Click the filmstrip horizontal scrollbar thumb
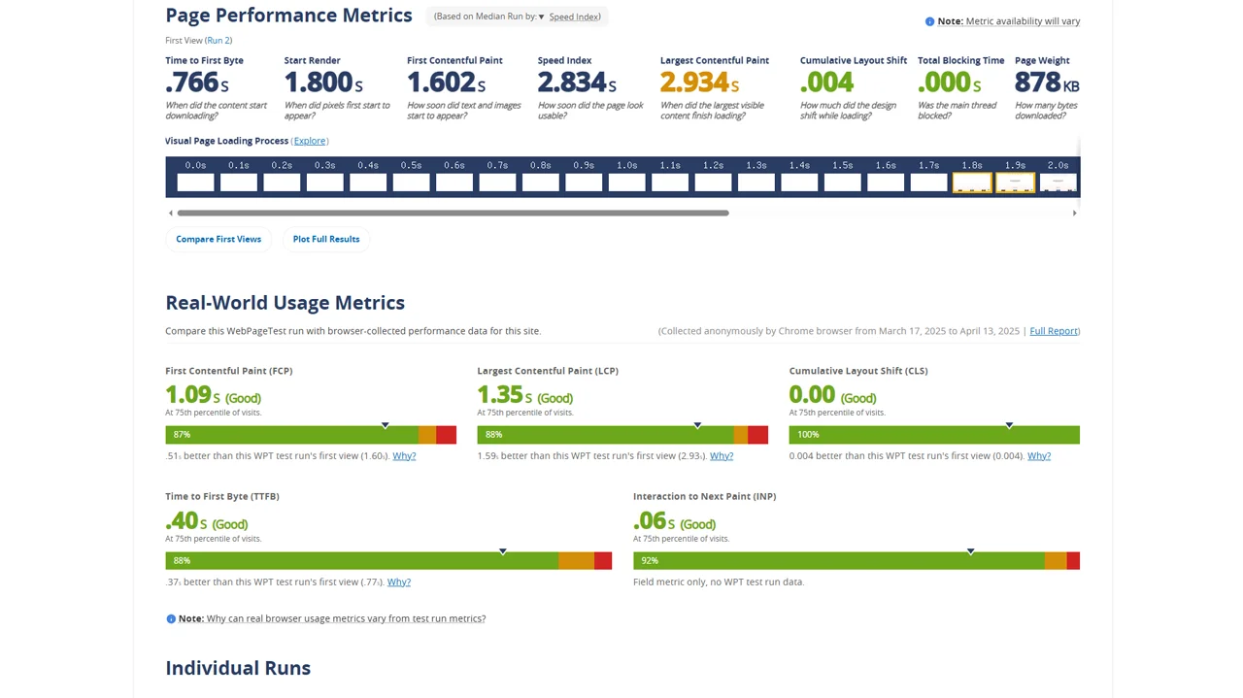 (453, 213)
